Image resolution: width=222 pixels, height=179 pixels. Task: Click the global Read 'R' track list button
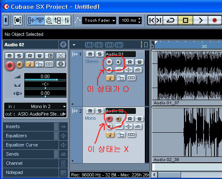pos(109,45)
